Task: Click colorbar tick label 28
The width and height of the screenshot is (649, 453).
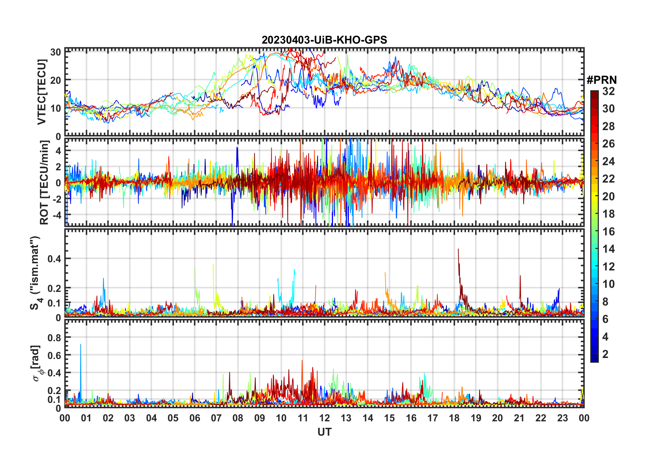Action: click(608, 126)
